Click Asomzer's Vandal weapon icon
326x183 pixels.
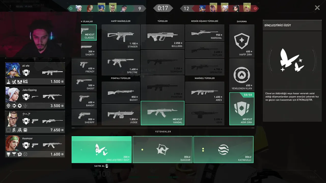52,145
